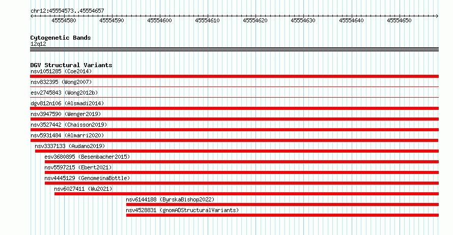Select red bar under nsv4528831 gnomAD variant
This screenshot has width=453, height=235.
[x=282, y=215]
